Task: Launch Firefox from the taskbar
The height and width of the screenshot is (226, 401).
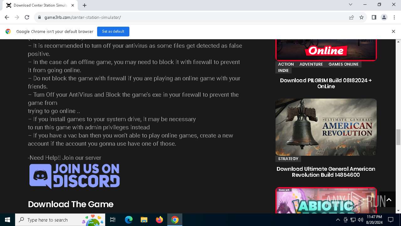Action: click(x=159, y=220)
